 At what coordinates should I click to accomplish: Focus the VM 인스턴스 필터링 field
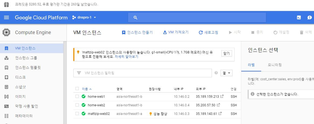click(143, 73)
